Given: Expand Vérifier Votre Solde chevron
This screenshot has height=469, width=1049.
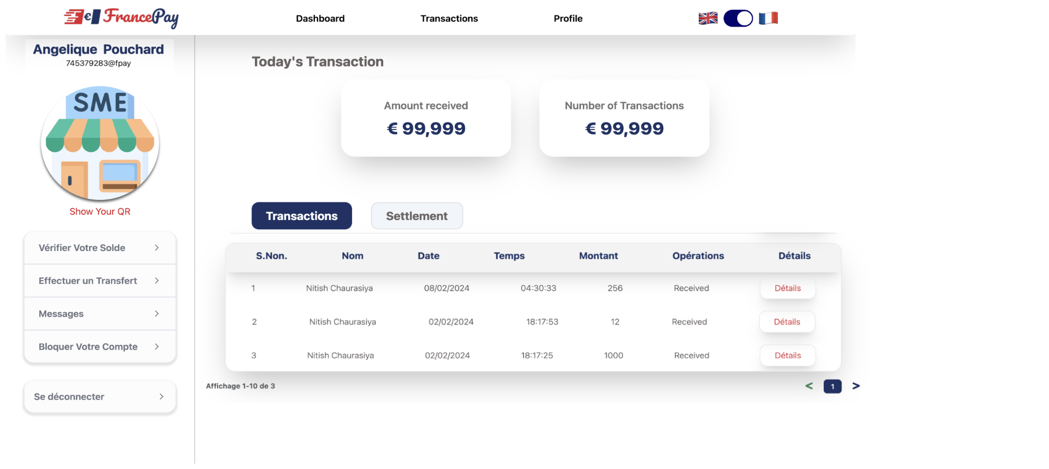Looking at the screenshot, I should click(x=157, y=248).
